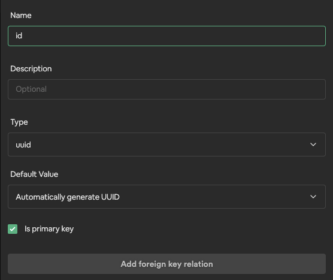This screenshot has width=333, height=280.
Task: Click Add foreign key relation button
Action: [166, 264]
